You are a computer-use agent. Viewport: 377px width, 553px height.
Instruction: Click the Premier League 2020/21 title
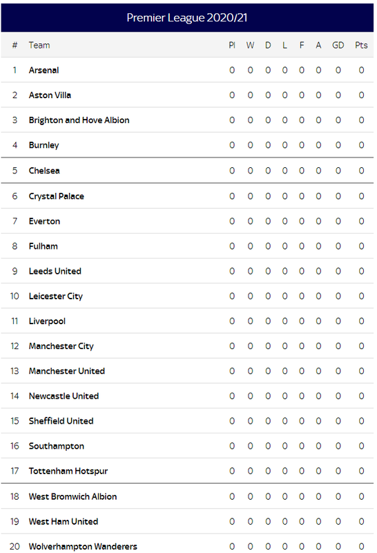[187, 18]
